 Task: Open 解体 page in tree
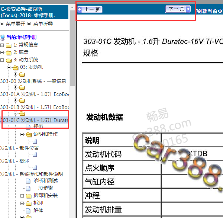[x=38, y=210]
